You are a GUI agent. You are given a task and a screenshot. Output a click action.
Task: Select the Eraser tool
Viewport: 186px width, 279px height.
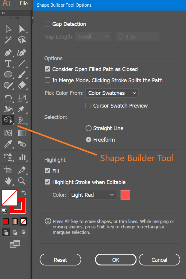22,85
